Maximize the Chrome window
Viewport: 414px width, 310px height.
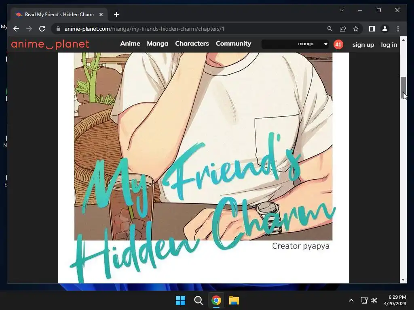378,10
